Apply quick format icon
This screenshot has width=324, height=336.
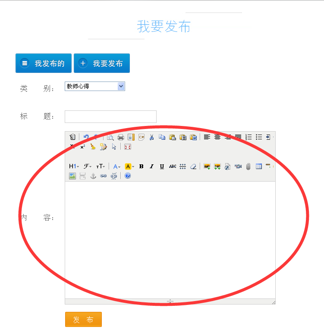pos(103,147)
